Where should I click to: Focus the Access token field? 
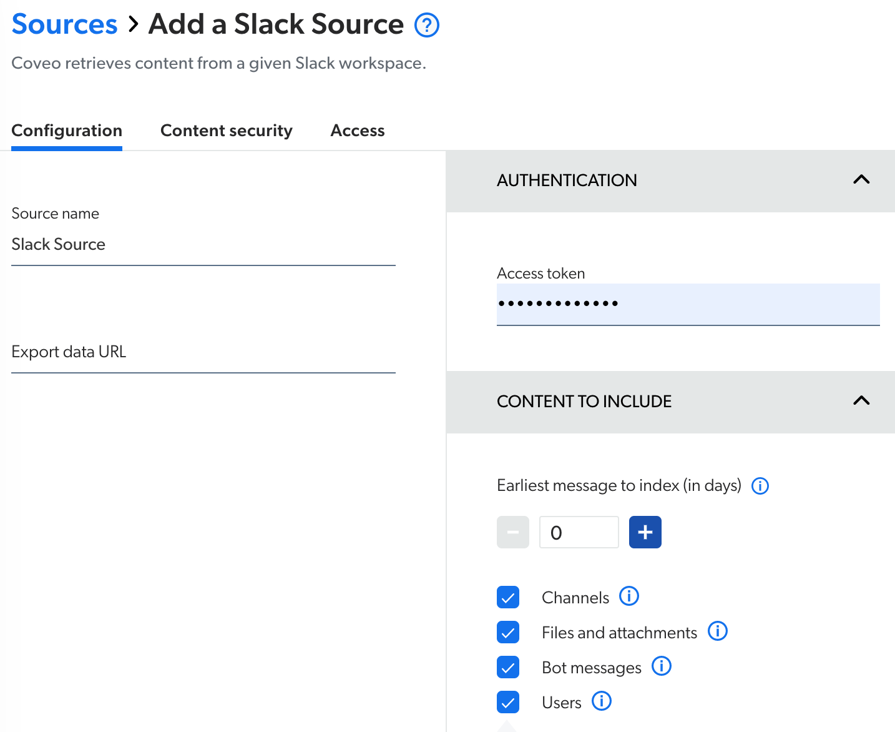tap(688, 304)
